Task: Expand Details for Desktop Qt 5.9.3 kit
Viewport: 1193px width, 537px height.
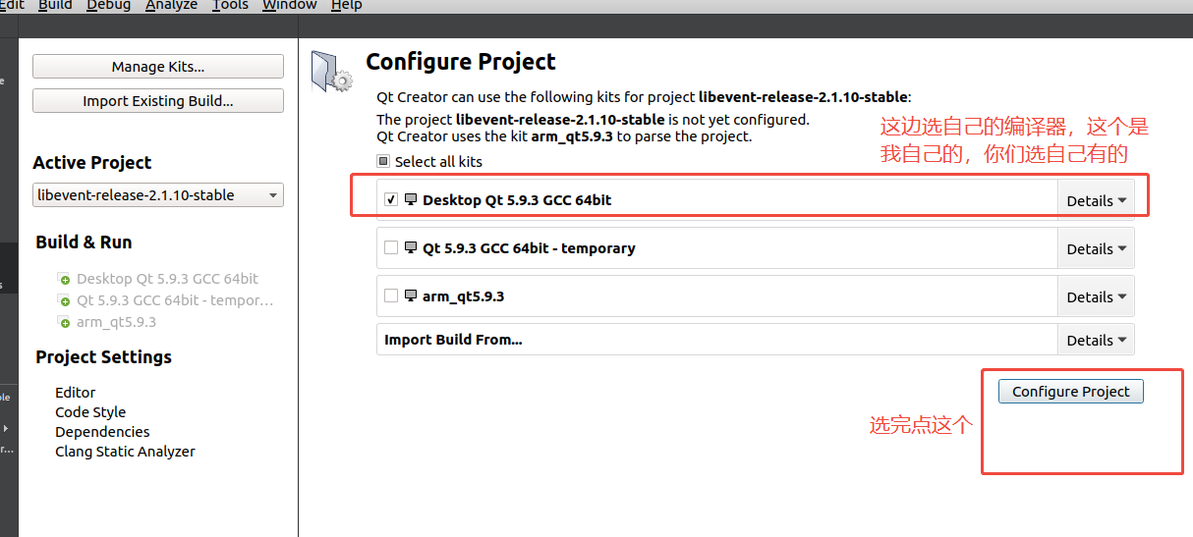Action: [x=1096, y=200]
